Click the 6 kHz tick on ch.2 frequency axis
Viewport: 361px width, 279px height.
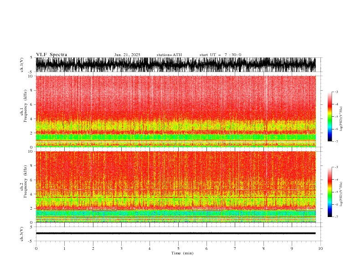pyautogui.click(x=32, y=180)
